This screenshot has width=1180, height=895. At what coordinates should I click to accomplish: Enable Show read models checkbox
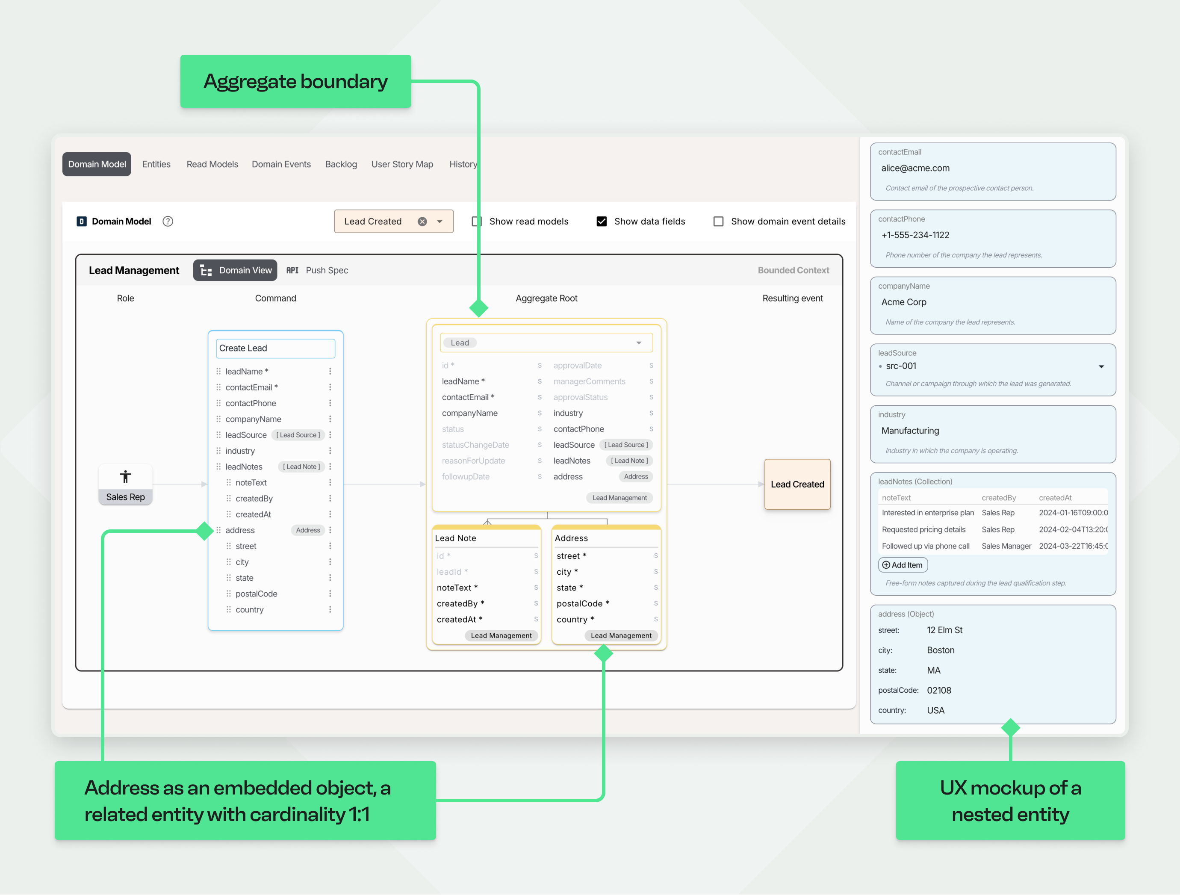[476, 222]
